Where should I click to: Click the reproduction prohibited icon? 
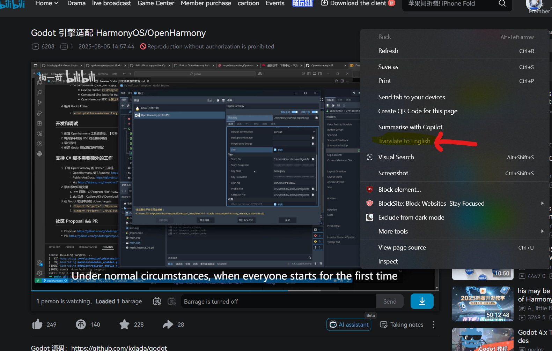pyautogui.click(x=143, y=46)
